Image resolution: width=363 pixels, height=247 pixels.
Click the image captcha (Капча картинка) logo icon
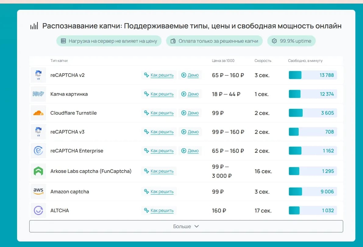click(x=38, y=94)
